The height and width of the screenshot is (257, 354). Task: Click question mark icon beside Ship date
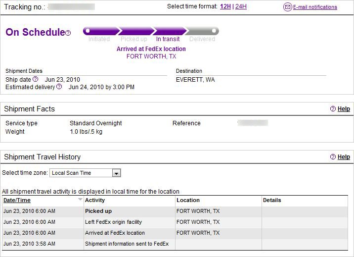coord(36,79)
